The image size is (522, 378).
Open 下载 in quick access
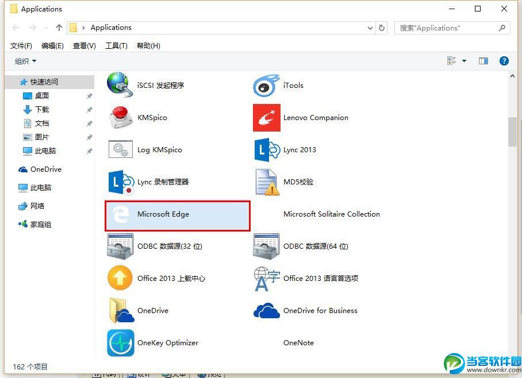[x=42, y=110]
